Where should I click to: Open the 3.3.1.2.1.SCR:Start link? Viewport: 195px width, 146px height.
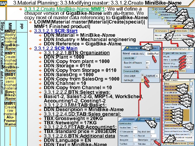pyautogui.click(x=56, y=31)
